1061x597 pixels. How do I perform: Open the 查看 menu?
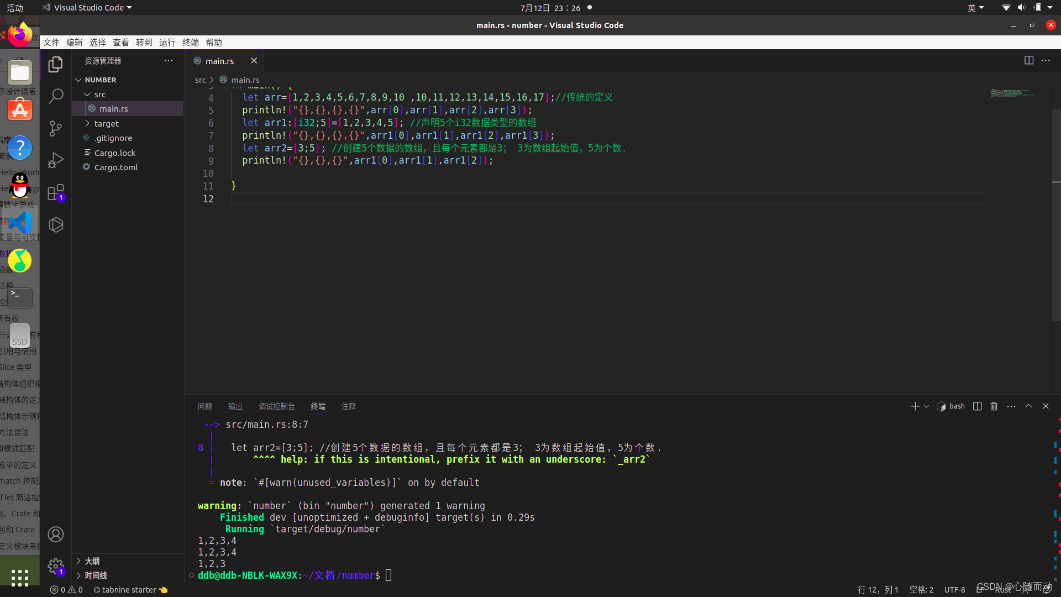click(121, 43)
